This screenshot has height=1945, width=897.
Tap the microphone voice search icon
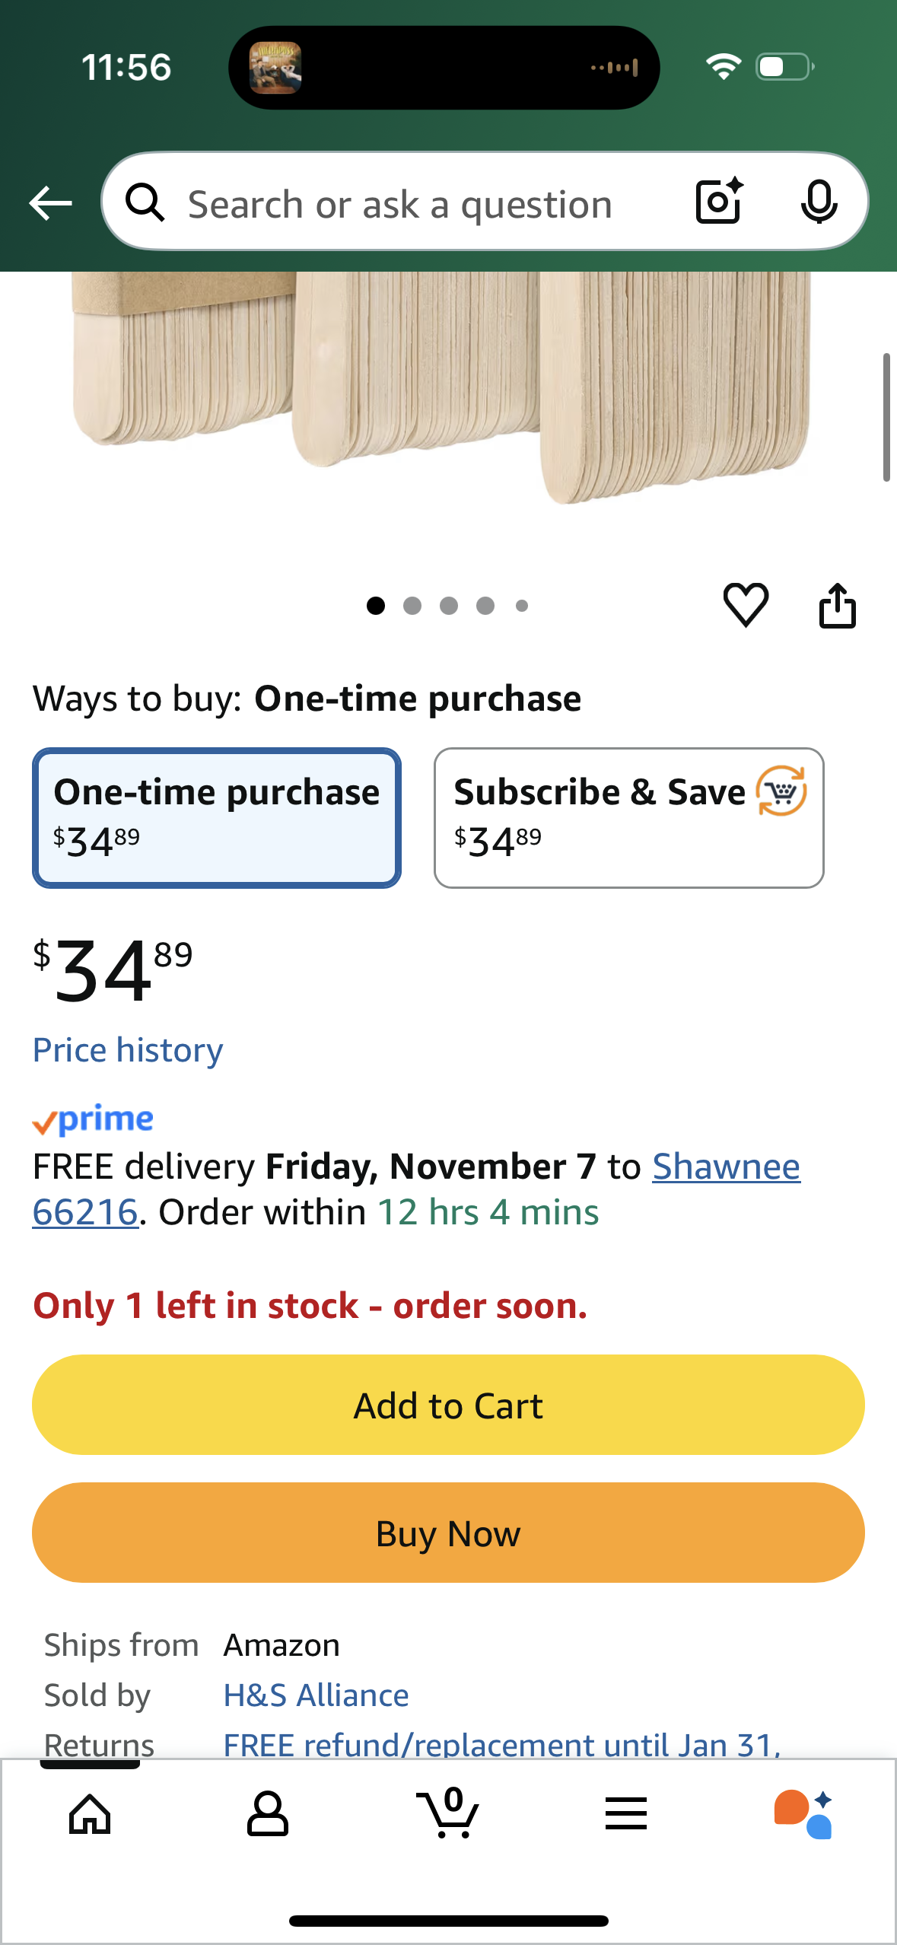(x=819, y=202)
